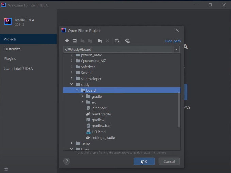The image size is (231, 173).
Task: Select the src folder name
Action: (94, 102)
